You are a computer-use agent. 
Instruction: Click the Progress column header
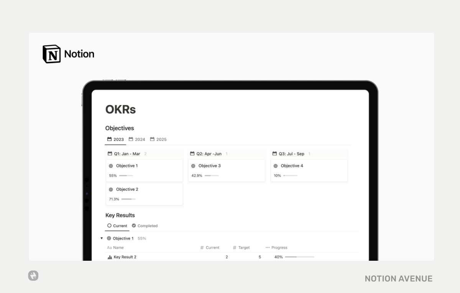[x=276, y=248]
